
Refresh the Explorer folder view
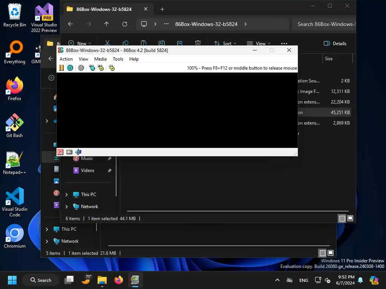pyautogui.click(x=125, y=24)
